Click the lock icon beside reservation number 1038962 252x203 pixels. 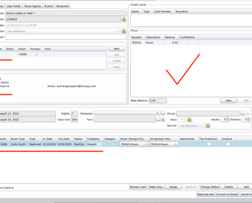[x=124, y=19]
